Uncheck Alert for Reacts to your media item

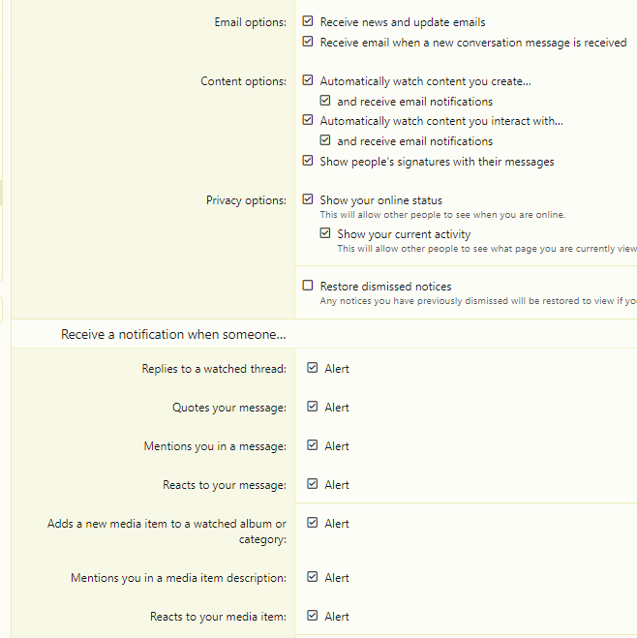(x=312, y=616)
